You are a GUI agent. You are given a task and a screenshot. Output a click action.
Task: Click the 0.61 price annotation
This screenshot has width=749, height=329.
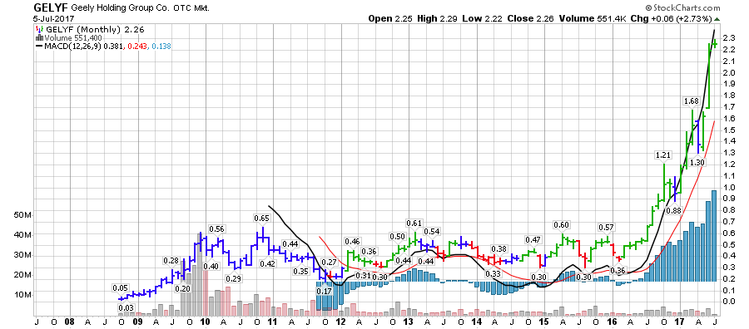point(414,223)
